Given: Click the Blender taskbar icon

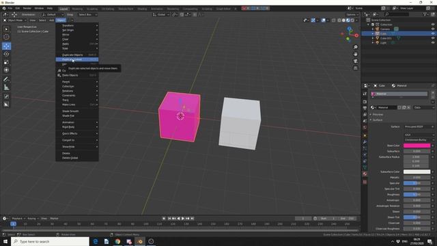Looking at the screenshot, I should (x=140, y=241).
